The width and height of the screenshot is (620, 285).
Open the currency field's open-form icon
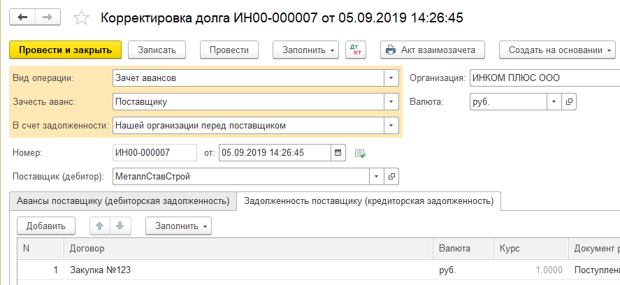[x=569, y=102]
